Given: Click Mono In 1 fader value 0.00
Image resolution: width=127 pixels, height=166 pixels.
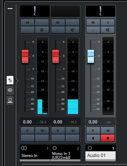Looking at the screenshot, I should [x=58, y=122].
